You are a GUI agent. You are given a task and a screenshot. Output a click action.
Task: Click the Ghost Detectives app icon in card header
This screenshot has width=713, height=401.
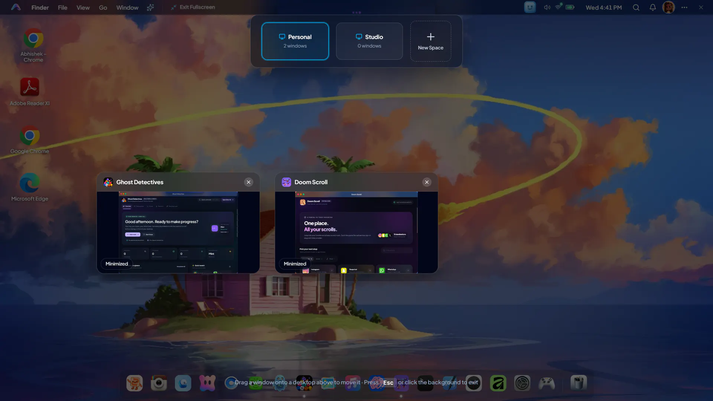(108, 182)
